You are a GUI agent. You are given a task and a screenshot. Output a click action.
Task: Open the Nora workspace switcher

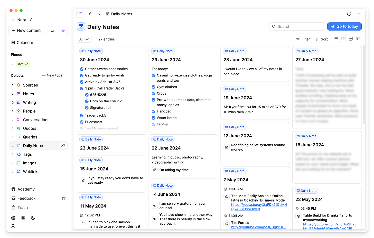pos(22,20)
